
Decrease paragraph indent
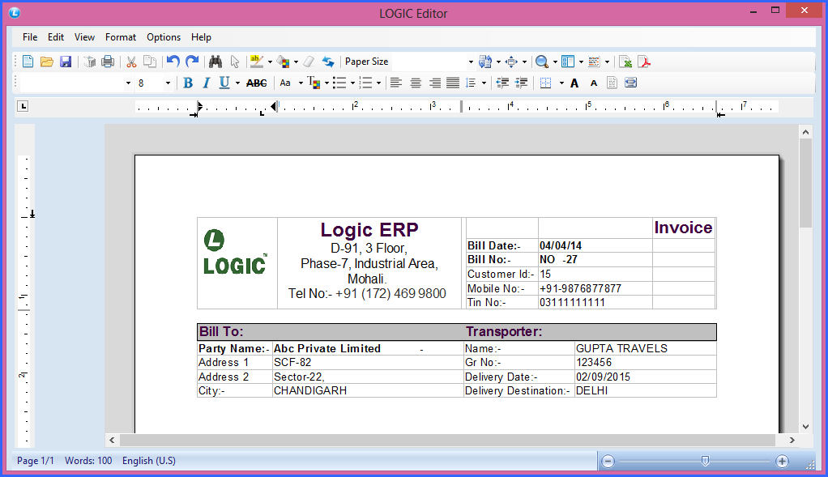[502, 83]
